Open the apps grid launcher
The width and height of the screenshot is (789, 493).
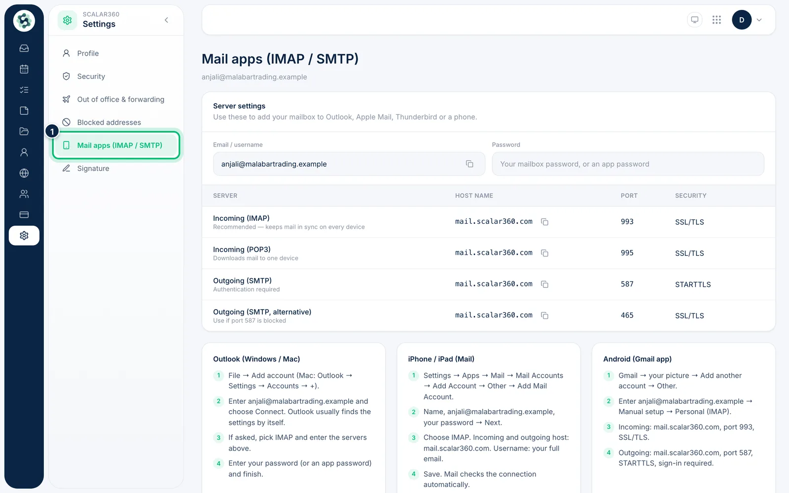[717, 20]
